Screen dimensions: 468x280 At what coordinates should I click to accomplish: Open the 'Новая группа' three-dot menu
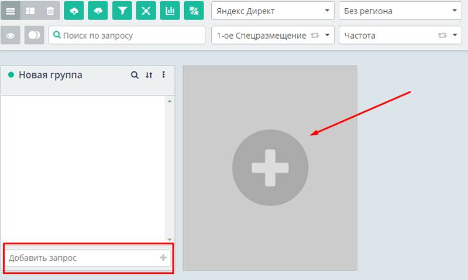coord(164,75)
